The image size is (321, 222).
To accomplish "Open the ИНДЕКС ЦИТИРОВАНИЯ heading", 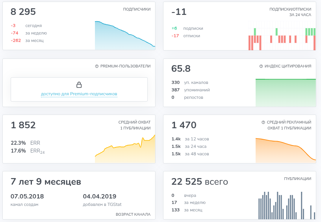I will pyautogui.click(x=288, y=66).
